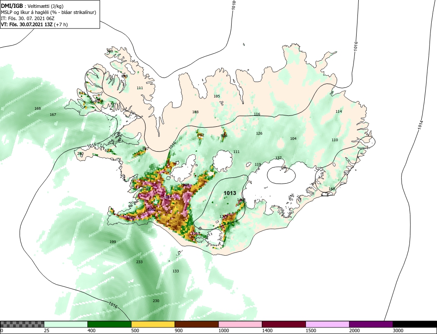Click the dark green 400–500 legend swatch
This screenshot has width=437, height=334.
[x=109, y=324]
